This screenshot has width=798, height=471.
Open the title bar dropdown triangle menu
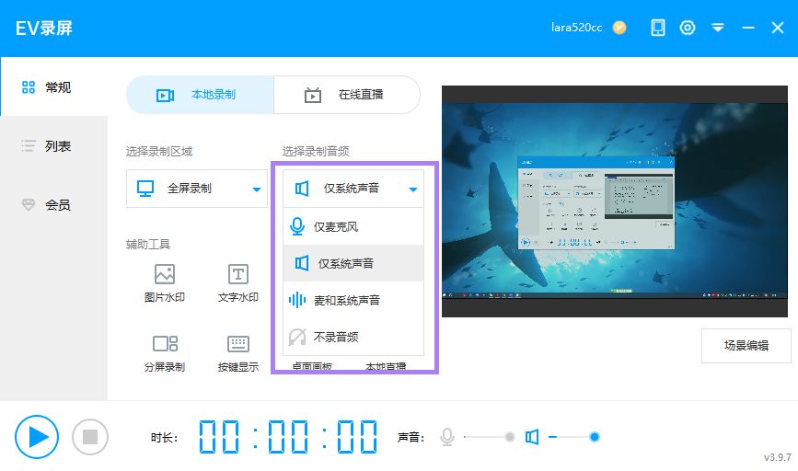pyautogui.click(x=718, y=28)
